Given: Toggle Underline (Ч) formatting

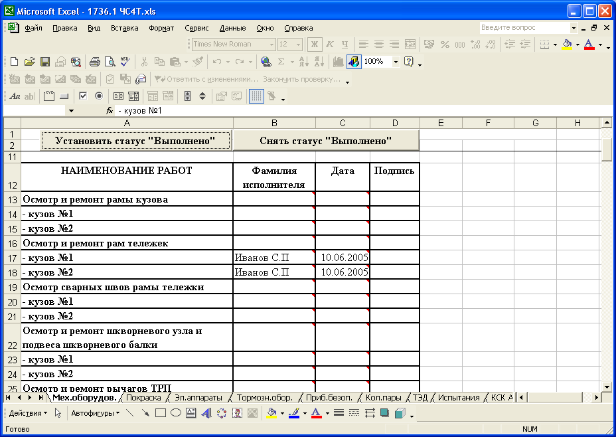Looking at the screenshot, I should pyautogui.click(x=345, y=44).
